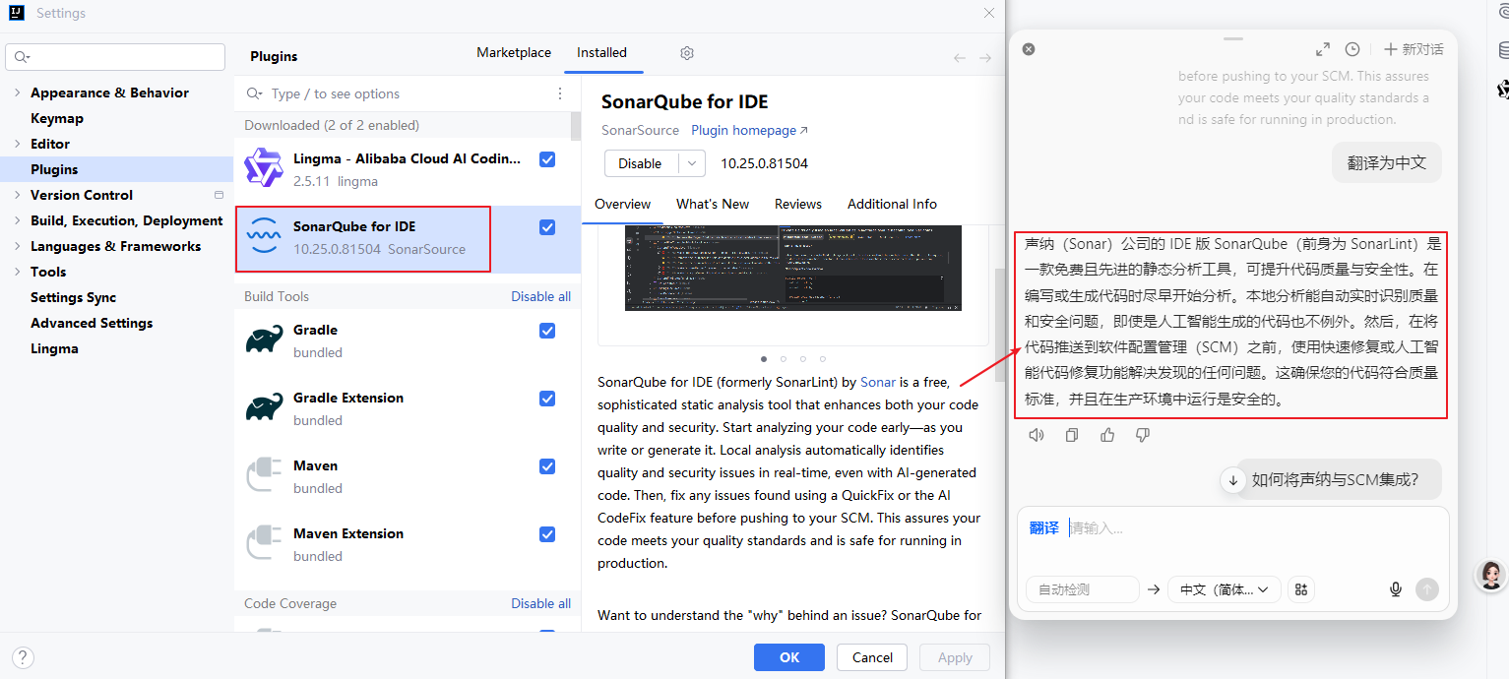1509x679 pixels.
Task: Click the plugin list vertical scrollbar
Action: pos(575,126)
